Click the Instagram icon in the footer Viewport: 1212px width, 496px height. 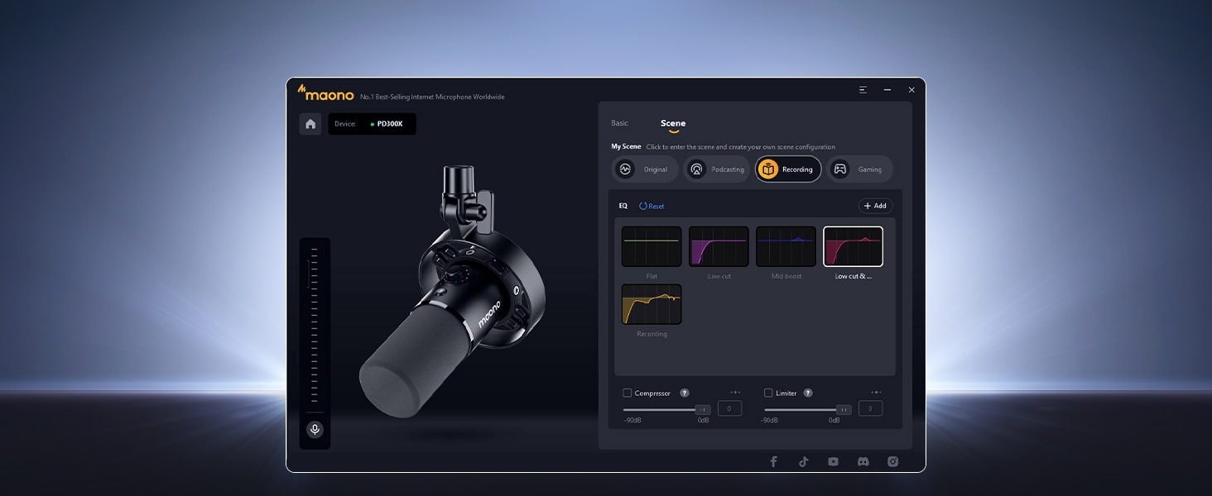(x=892, y=461)
